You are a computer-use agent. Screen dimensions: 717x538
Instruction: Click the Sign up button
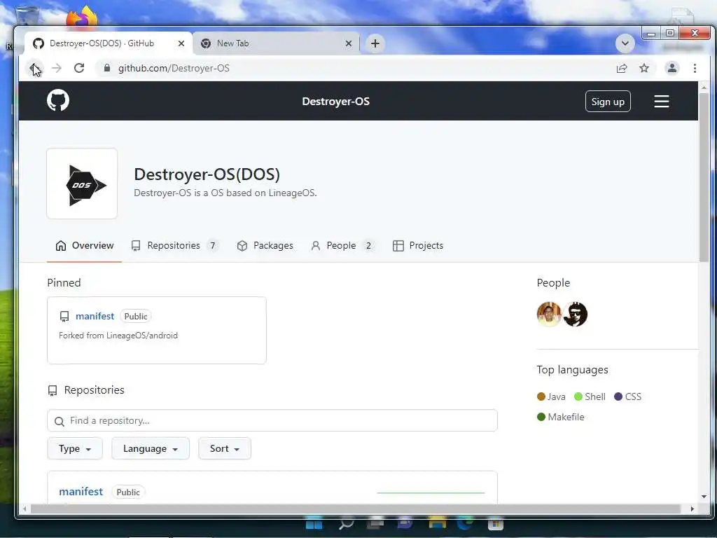608,102
